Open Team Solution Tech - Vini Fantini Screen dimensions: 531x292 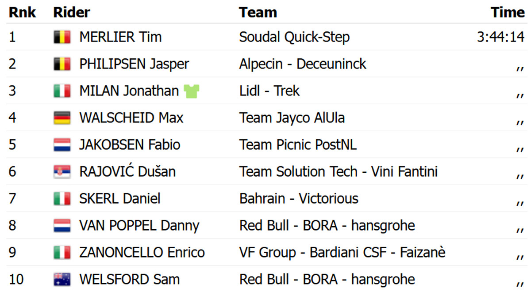[x=338, y=172]
